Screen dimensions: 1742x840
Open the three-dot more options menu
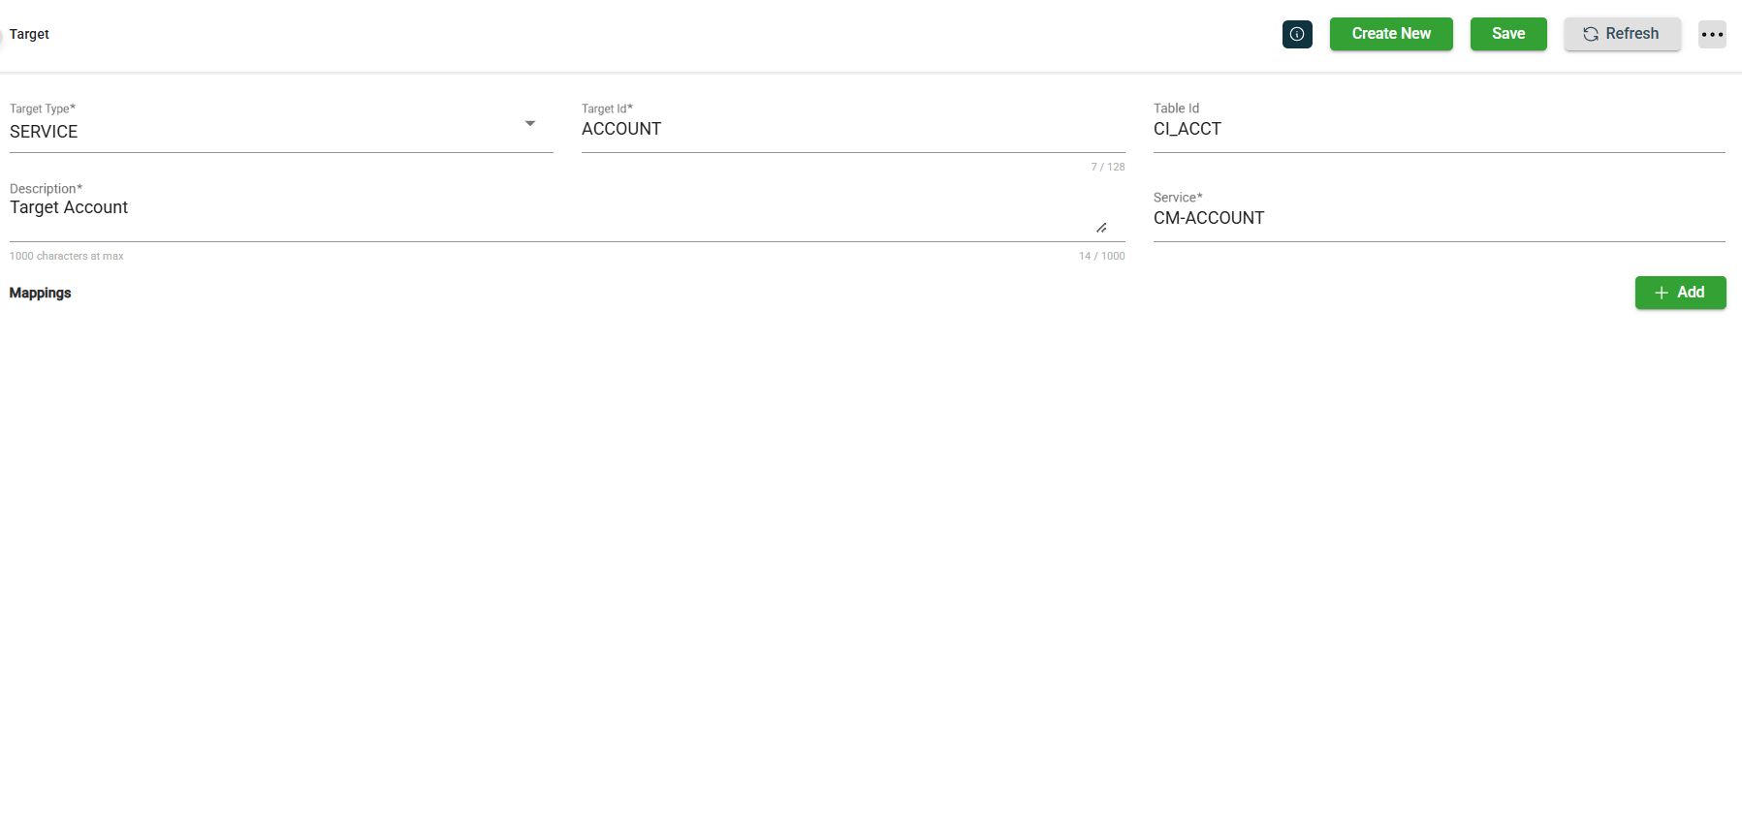point(1711,34)
